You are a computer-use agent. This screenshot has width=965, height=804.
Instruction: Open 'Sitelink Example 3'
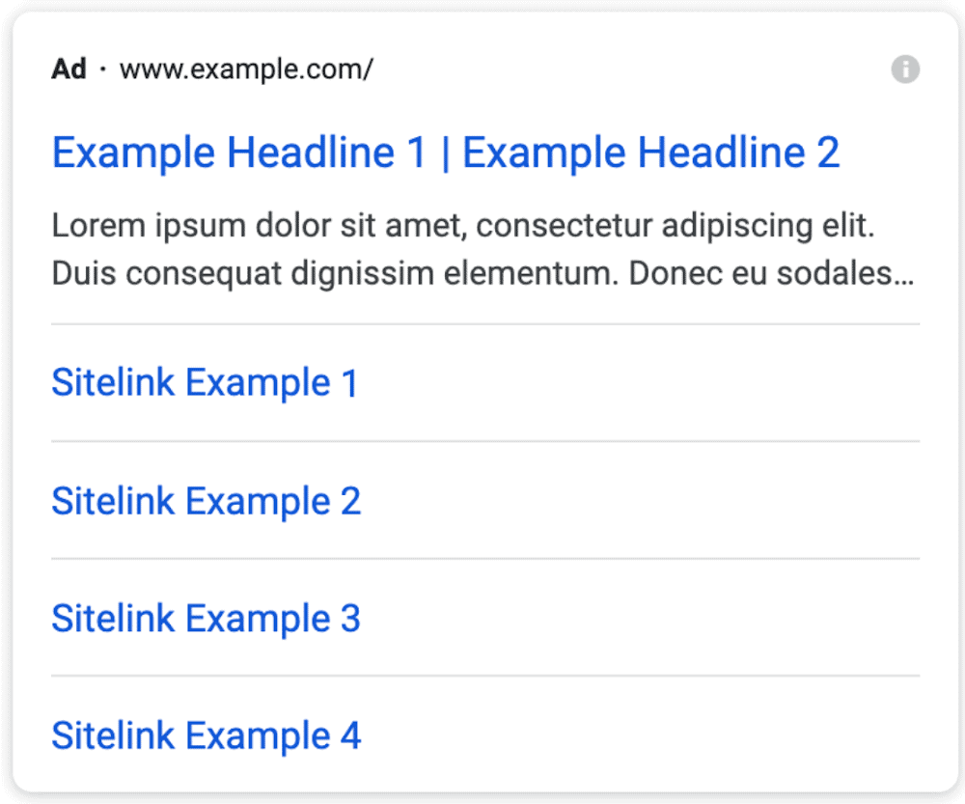[207, 619]
